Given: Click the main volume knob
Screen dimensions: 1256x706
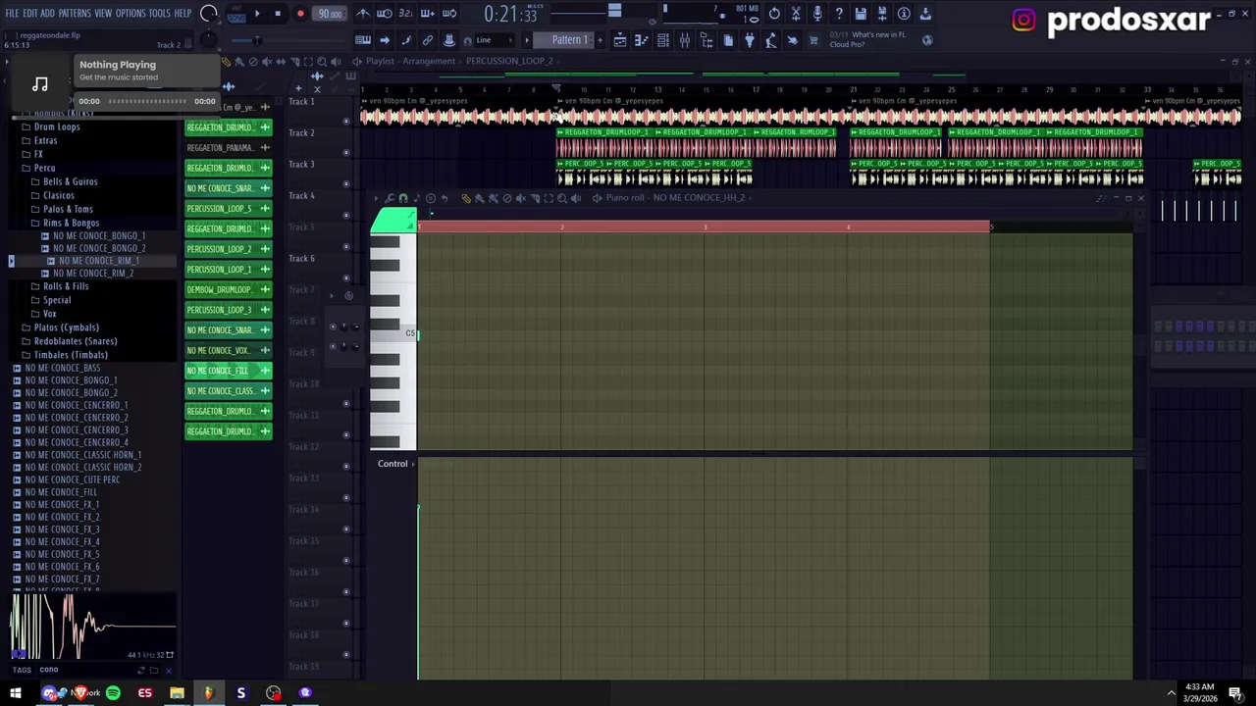Looking at the screenshot, I should 208,14.
